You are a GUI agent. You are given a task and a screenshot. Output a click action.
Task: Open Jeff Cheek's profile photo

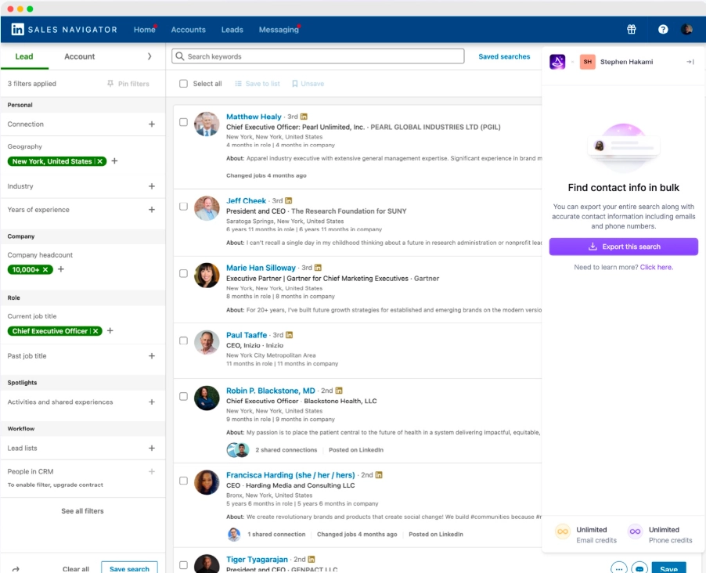click(x=207, y=208)
